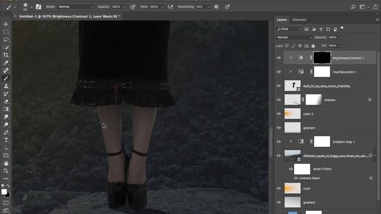Open the brush Opacity slider dropdown
Screen dimensions: 381x214
click(x=124, y=7)
